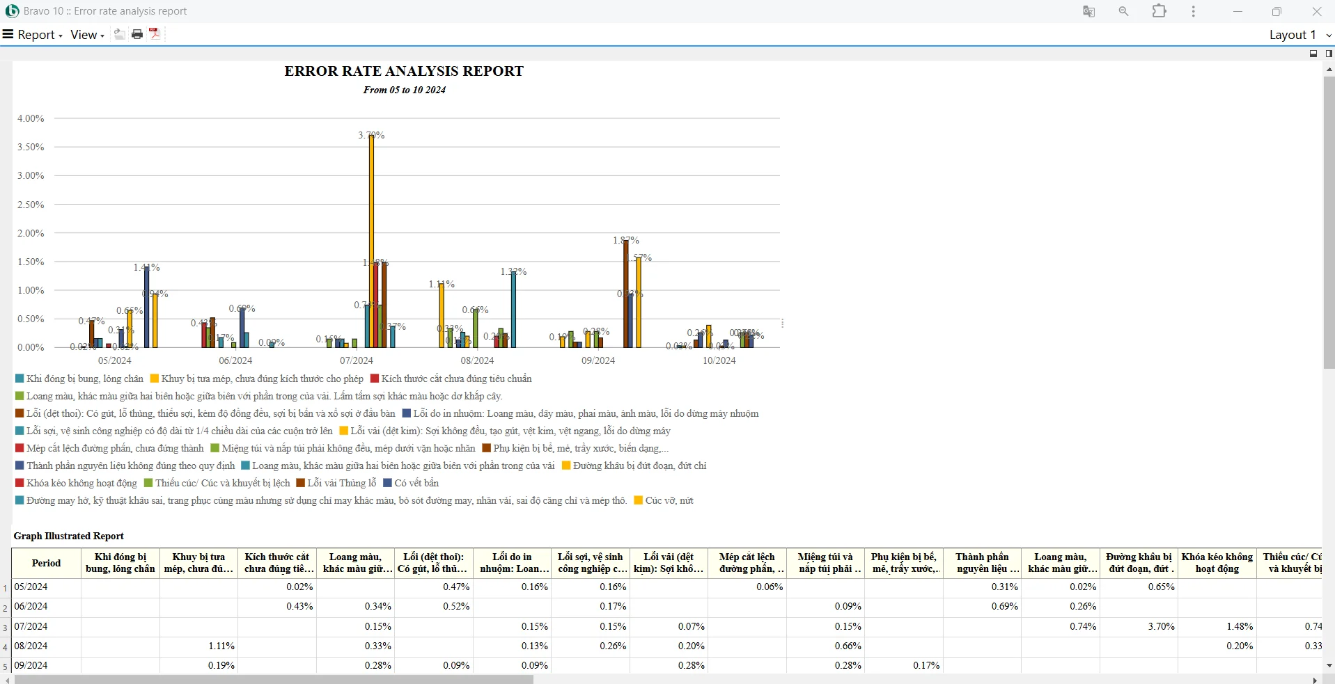Click the zoom out magnifier icon
This screenshot has height=684, width=1335.
(1123, 11)
